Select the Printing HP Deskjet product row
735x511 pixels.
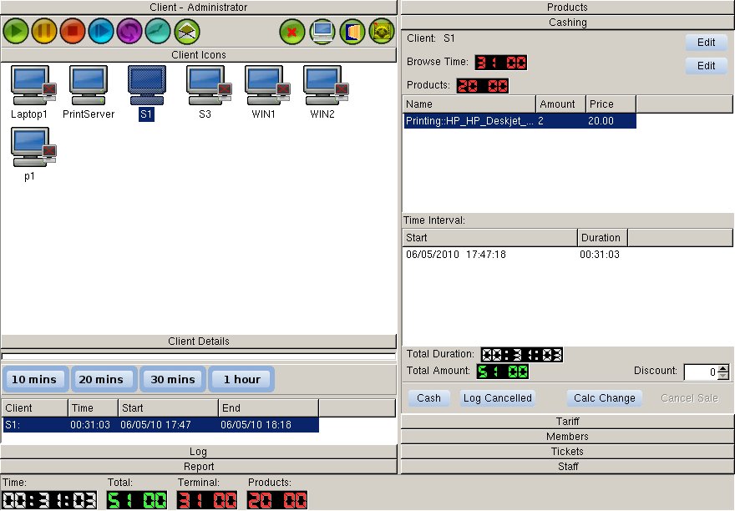pos(519,121)
